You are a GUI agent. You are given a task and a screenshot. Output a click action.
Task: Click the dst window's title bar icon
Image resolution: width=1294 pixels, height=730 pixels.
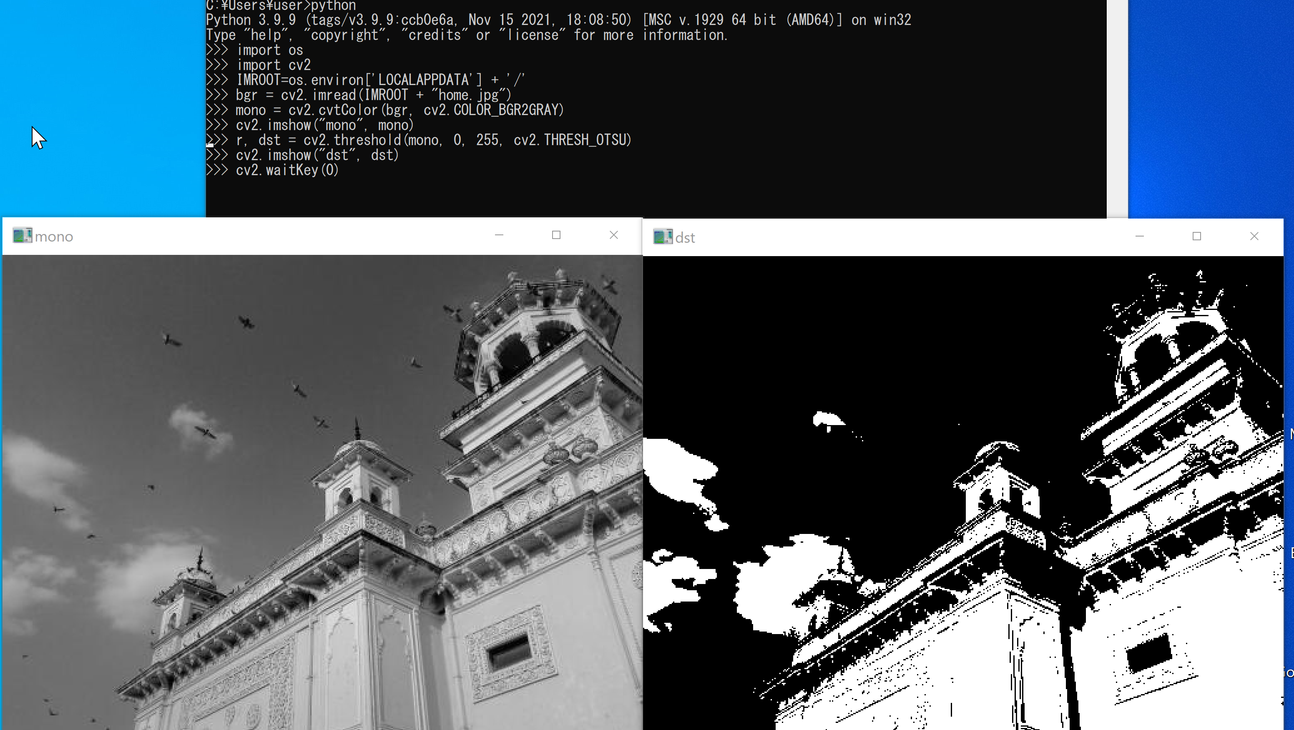(663, 237)
